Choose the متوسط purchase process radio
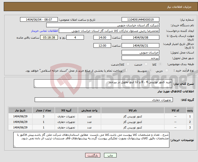This screenshot has height=162, width=198. 151,71
